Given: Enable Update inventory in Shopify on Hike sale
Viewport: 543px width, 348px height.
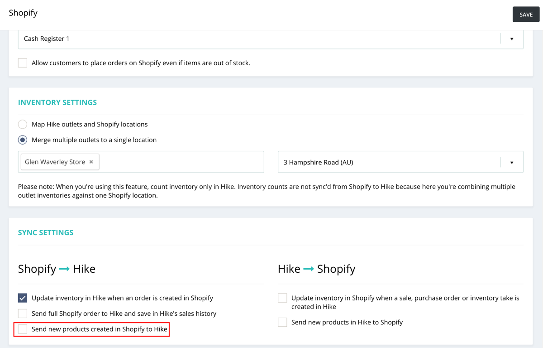Looking at the screenshot, I should (282, 298).
